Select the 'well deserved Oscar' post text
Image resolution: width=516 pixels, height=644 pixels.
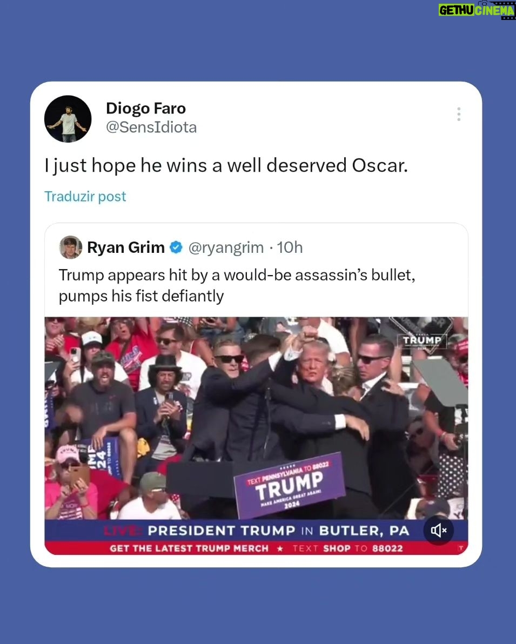pos(226,165)
